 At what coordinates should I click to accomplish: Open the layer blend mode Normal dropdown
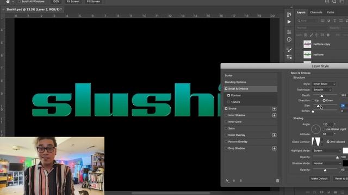312,28
